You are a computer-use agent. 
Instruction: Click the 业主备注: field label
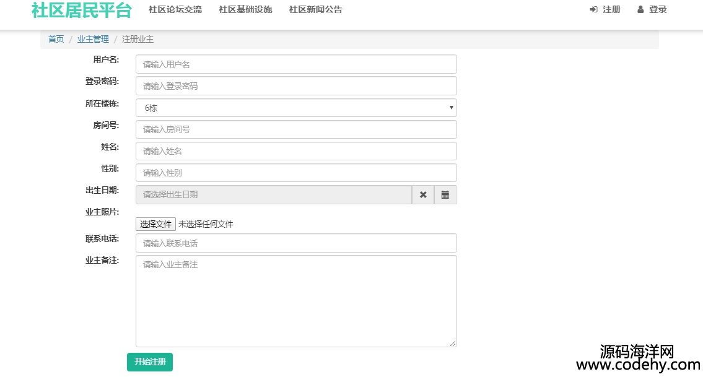(x=102, y=261)
